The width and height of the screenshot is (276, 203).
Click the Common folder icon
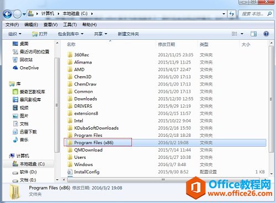coord(70,92)
